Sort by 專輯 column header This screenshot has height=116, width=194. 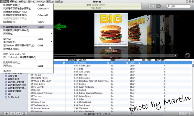click(x=119, y=60)
